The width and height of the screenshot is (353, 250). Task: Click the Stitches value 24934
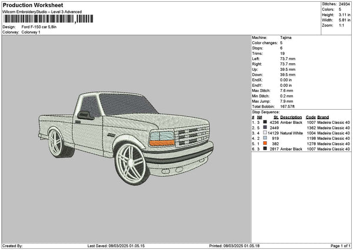coord(345,4)
